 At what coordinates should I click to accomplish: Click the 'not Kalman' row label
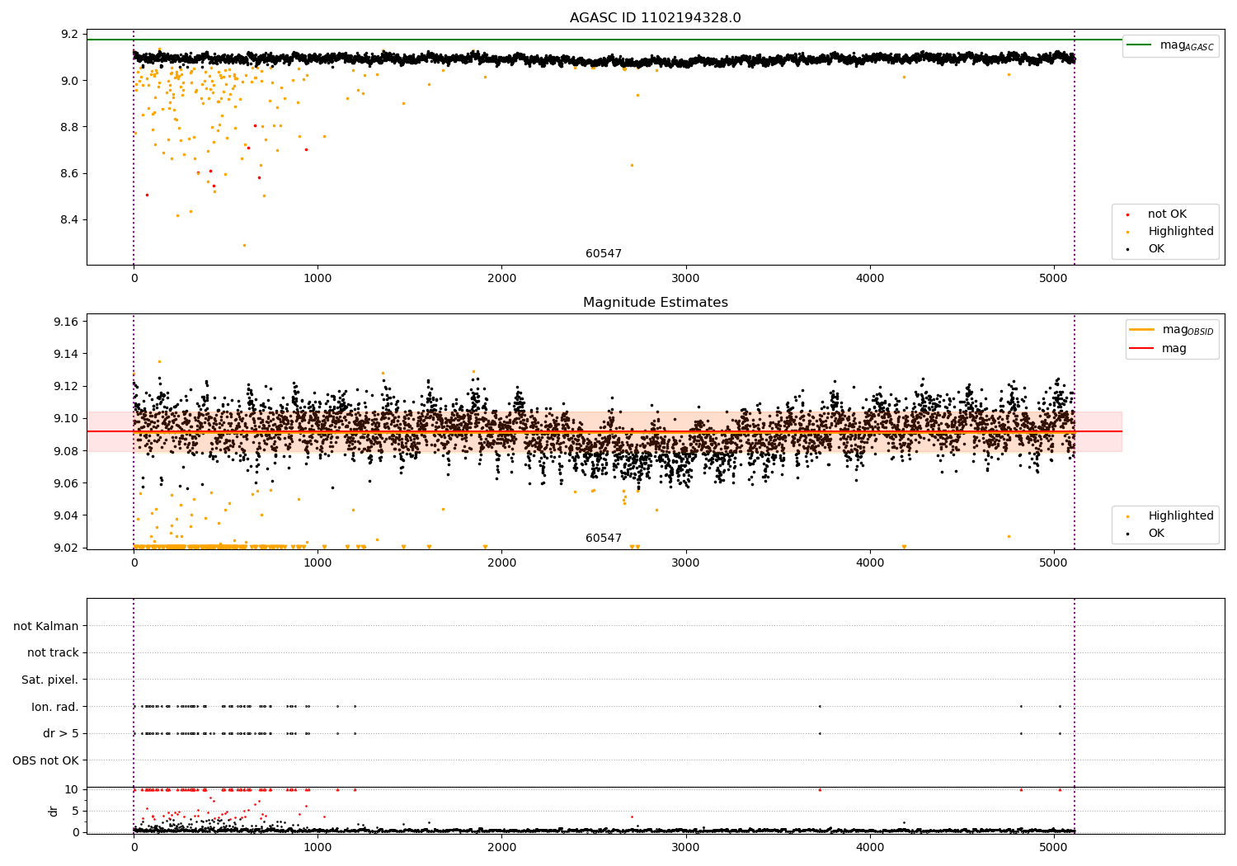46,626
